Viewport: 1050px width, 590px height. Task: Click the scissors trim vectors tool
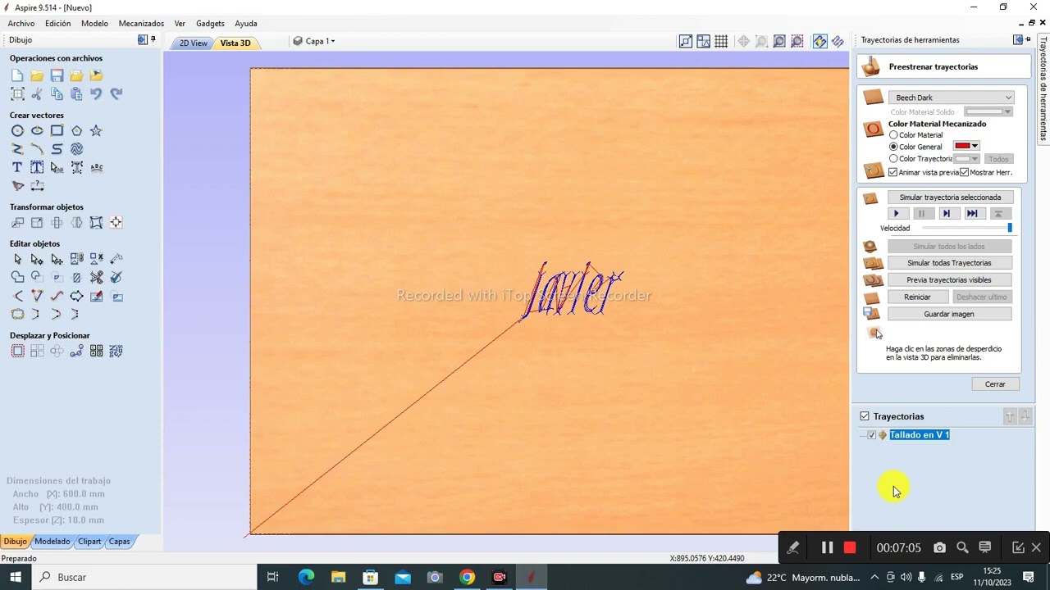click(97, 277)
